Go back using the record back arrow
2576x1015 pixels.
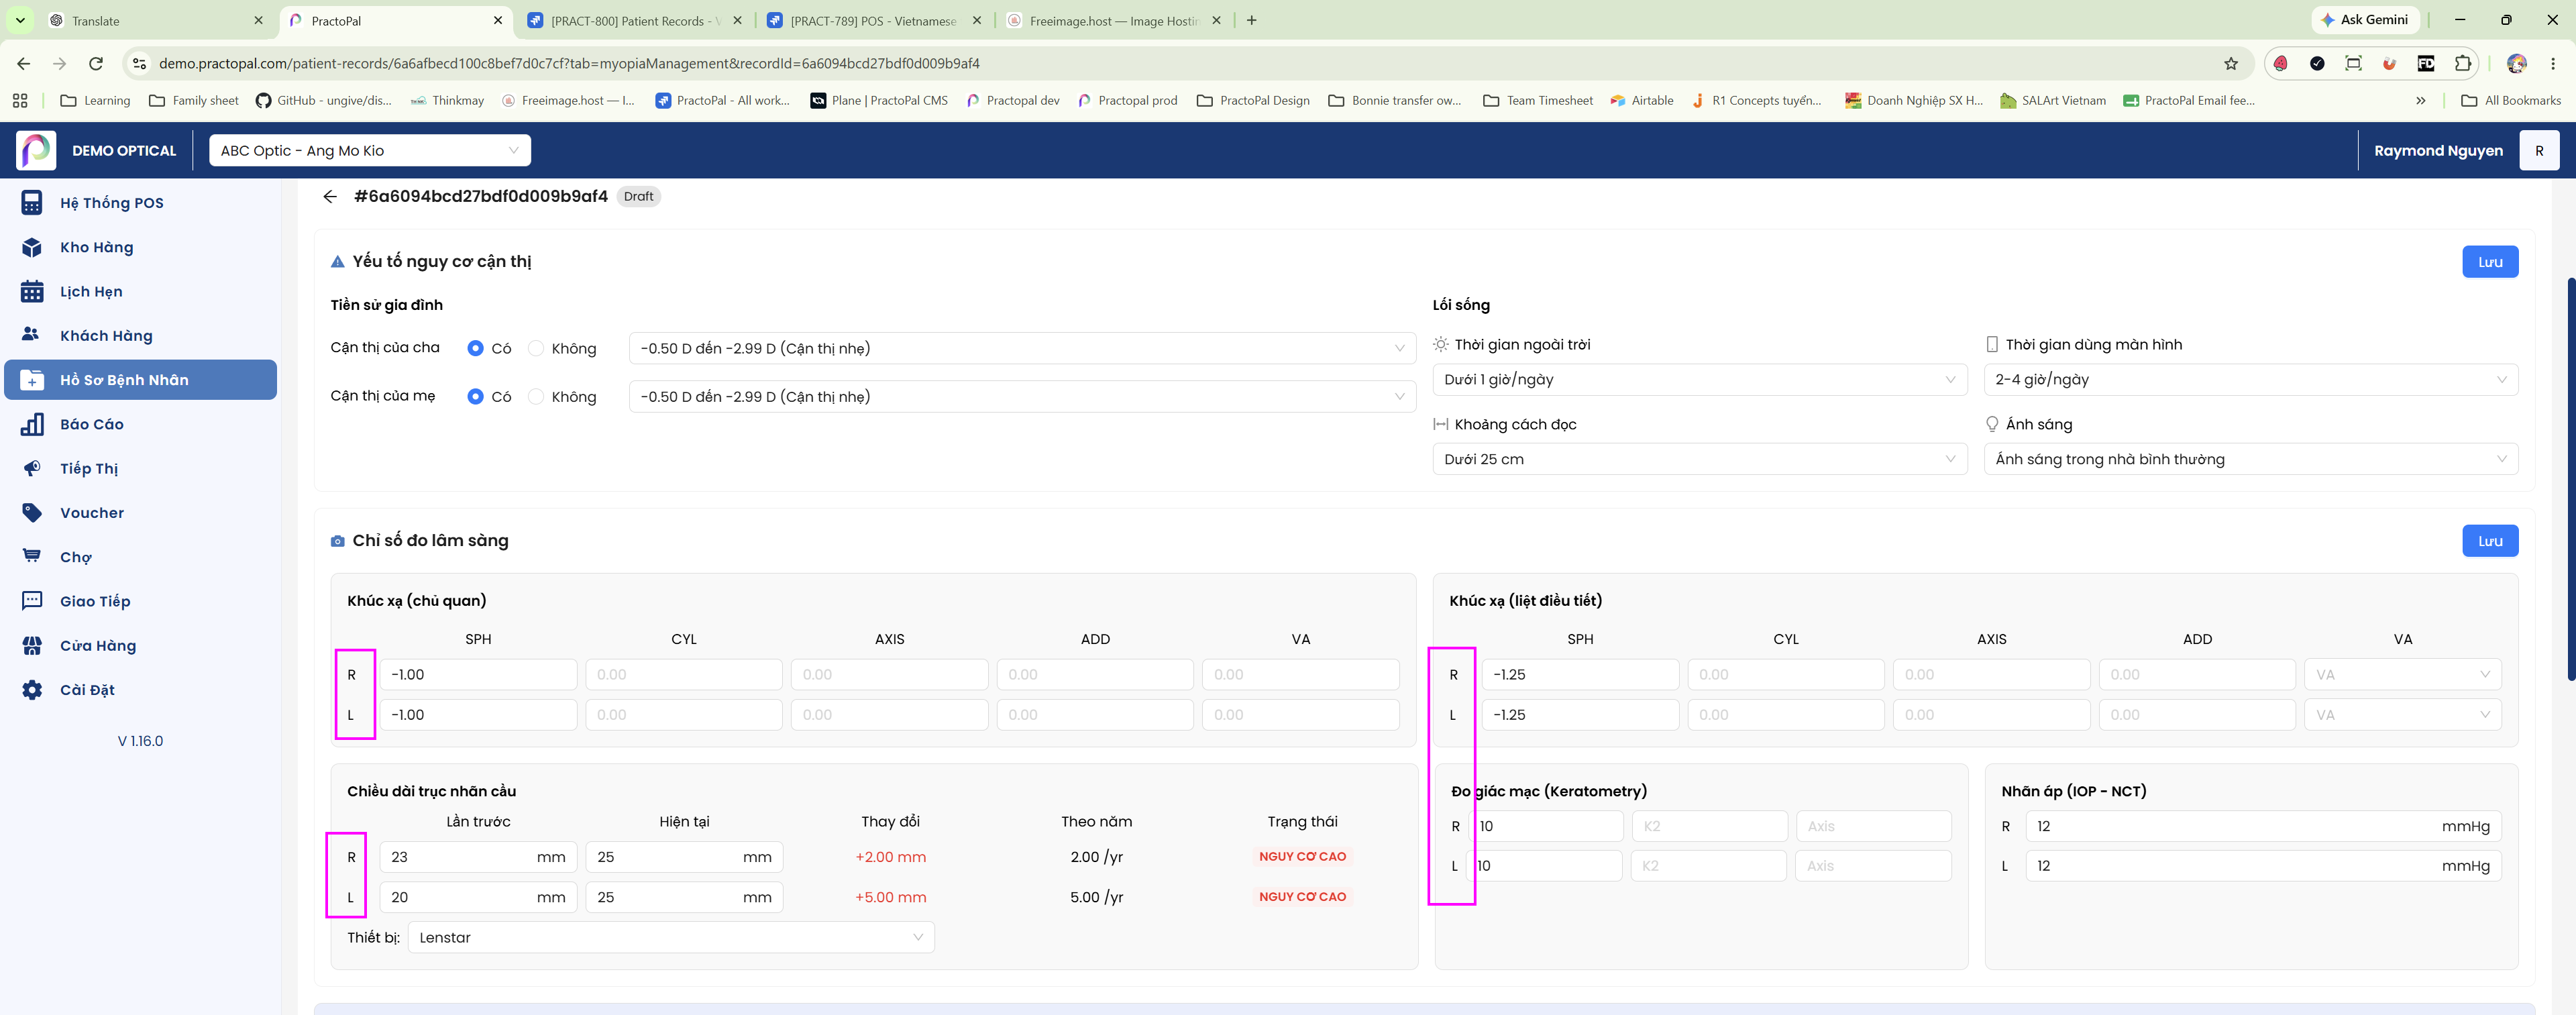pyautogui.click(x=330, y=196)
